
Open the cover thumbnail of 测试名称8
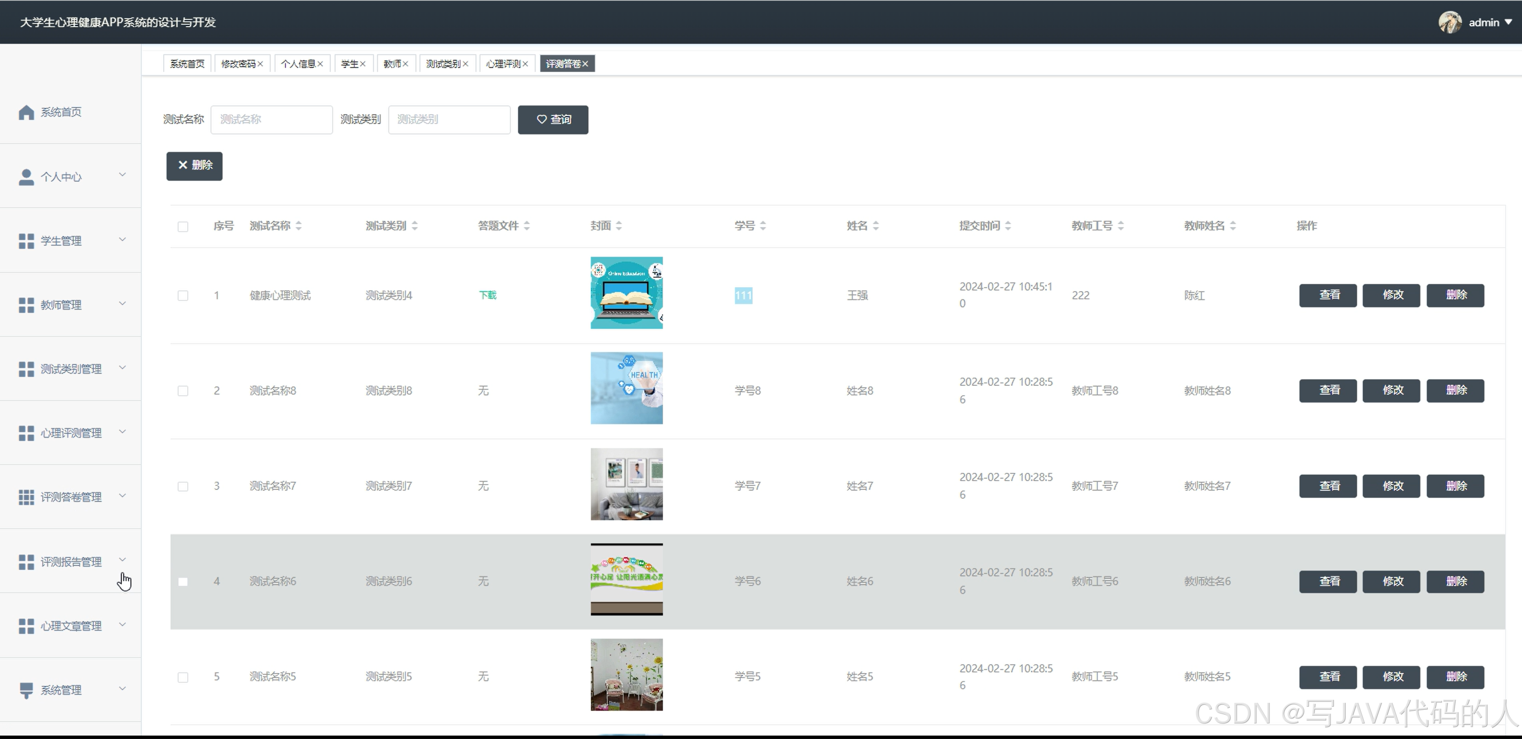626,388
